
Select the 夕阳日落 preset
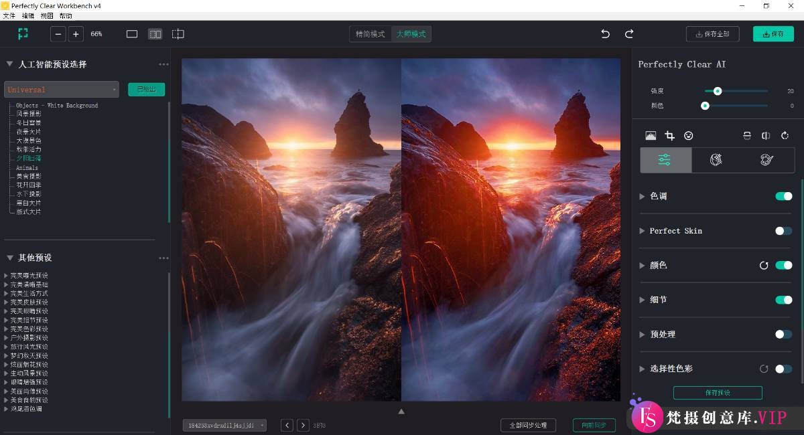[x=28, y=159]
